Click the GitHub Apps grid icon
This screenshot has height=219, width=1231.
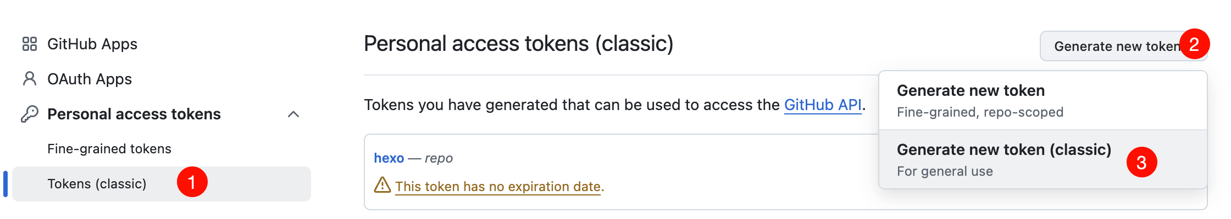click(30, 44)
